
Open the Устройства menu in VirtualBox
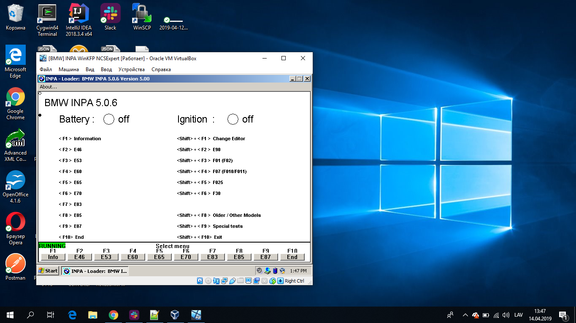click(x=132, y=69)
